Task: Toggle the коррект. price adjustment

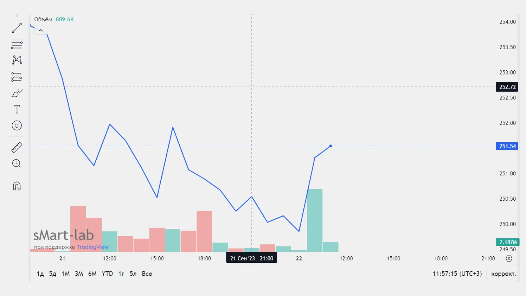Action: pos(503,274)
